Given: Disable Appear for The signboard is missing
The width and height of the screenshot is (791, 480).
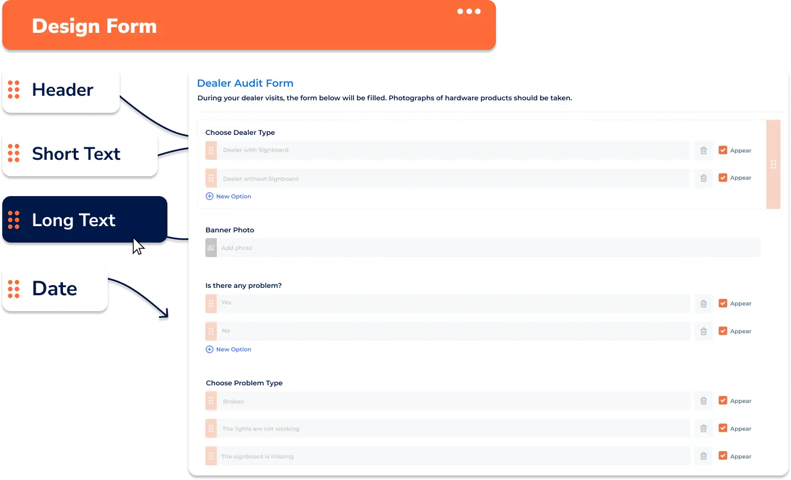Looking at the screenshot, I should [x=723, y=456].
